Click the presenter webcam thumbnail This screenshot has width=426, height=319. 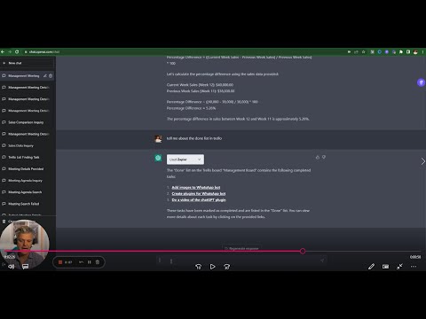coord(25,244)
